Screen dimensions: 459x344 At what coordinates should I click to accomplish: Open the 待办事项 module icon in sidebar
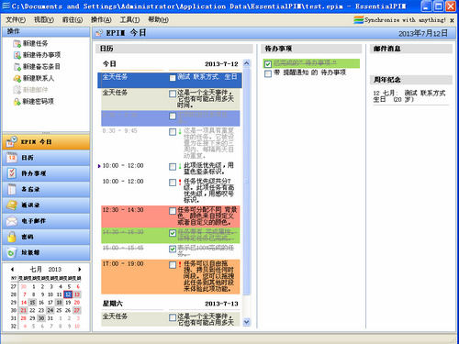[x=12, y=173]
